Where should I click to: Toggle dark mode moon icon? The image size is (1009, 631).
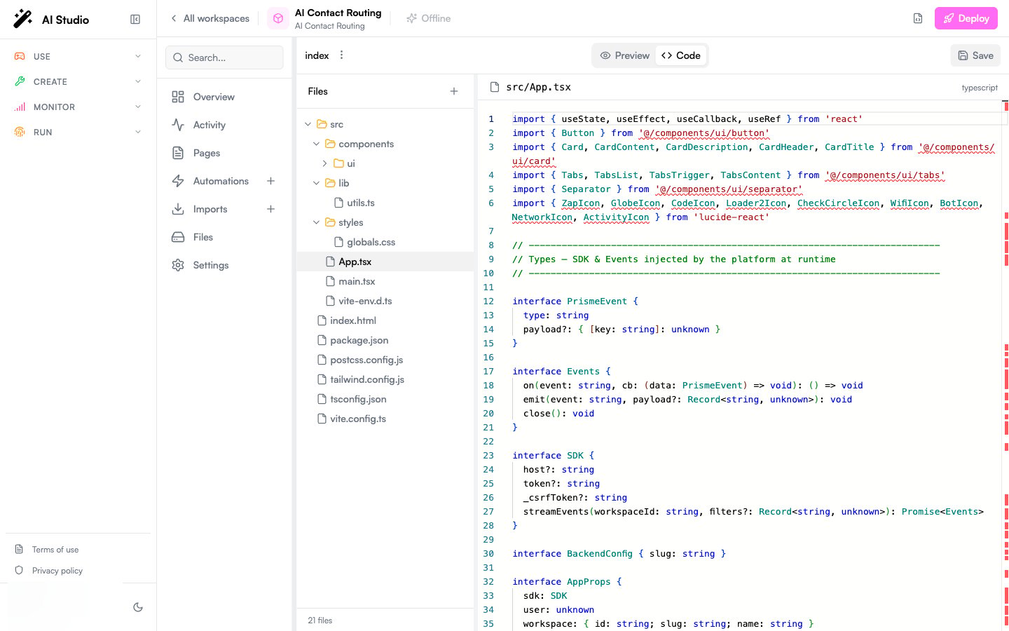pos(138,607)
